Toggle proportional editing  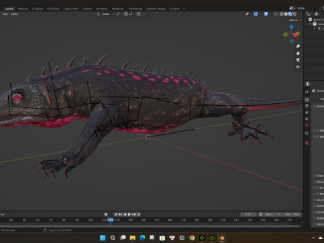[138, 14]
